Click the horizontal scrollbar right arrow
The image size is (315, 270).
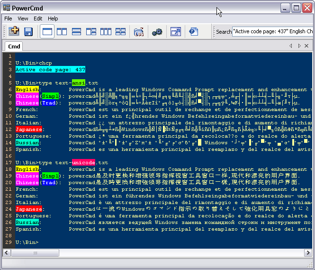308,253
